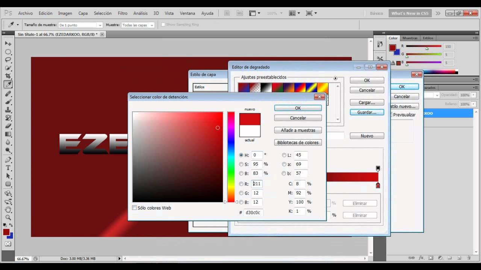Select the Path Selection tool
The width and height of the screenshot is (481, 270).
coord(8,176)
